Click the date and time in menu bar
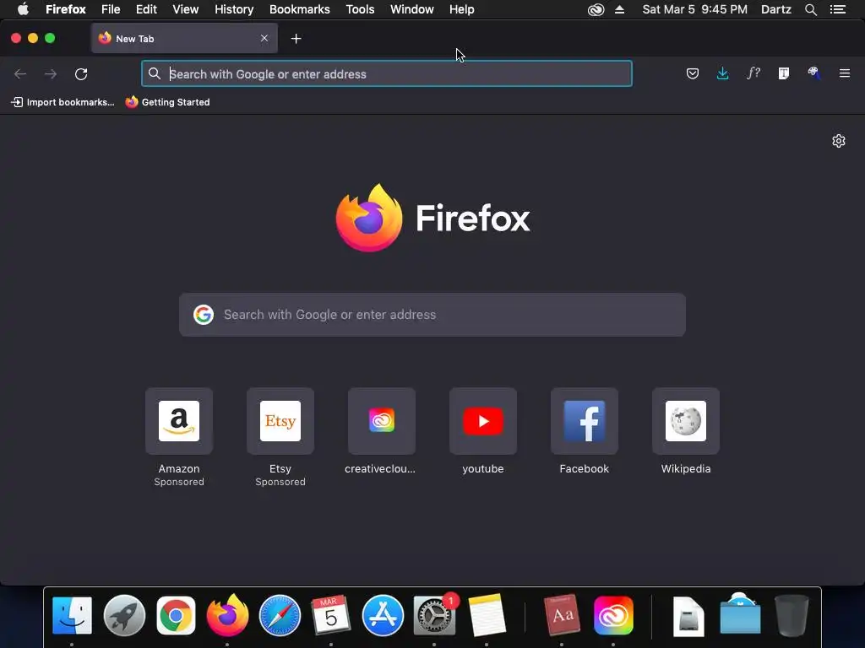Screen dimensions: 865x648 [695, 9]
